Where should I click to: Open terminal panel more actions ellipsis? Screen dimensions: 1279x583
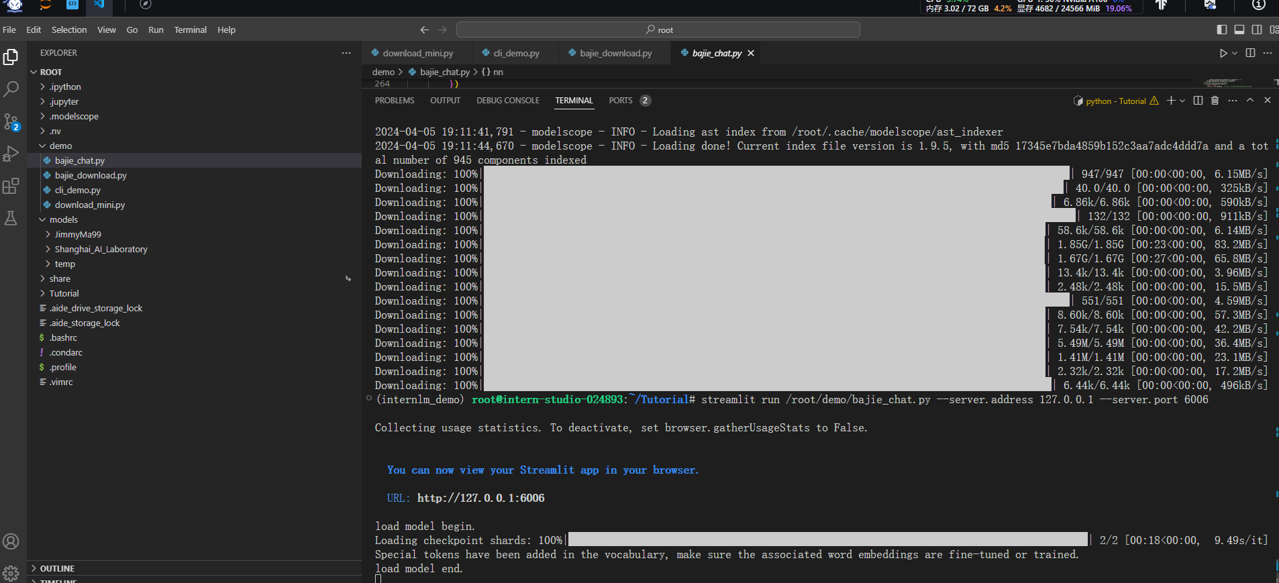1233,100
